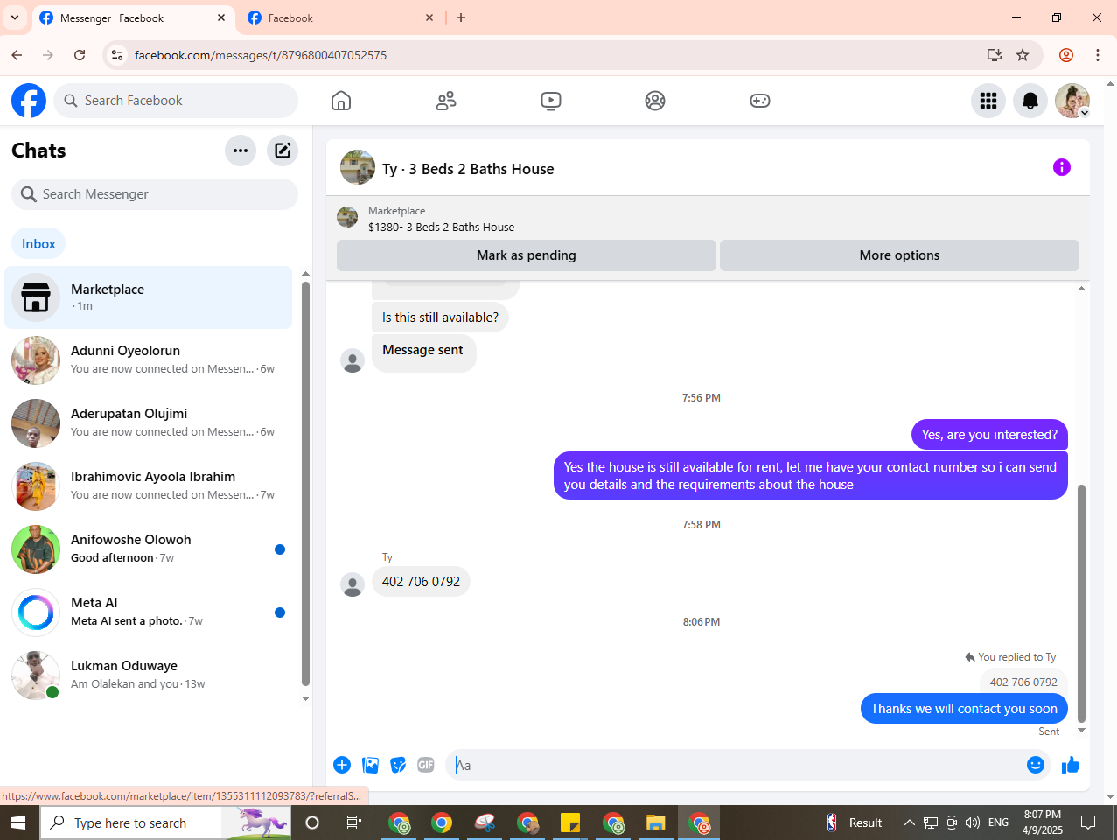This screenshot has height=840, width=1117.
Task: Click the Search Messenger field
Action: click(155, 194)
